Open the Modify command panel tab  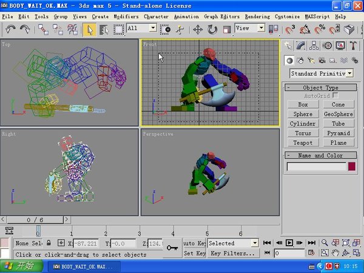click(x=302, y=45)
